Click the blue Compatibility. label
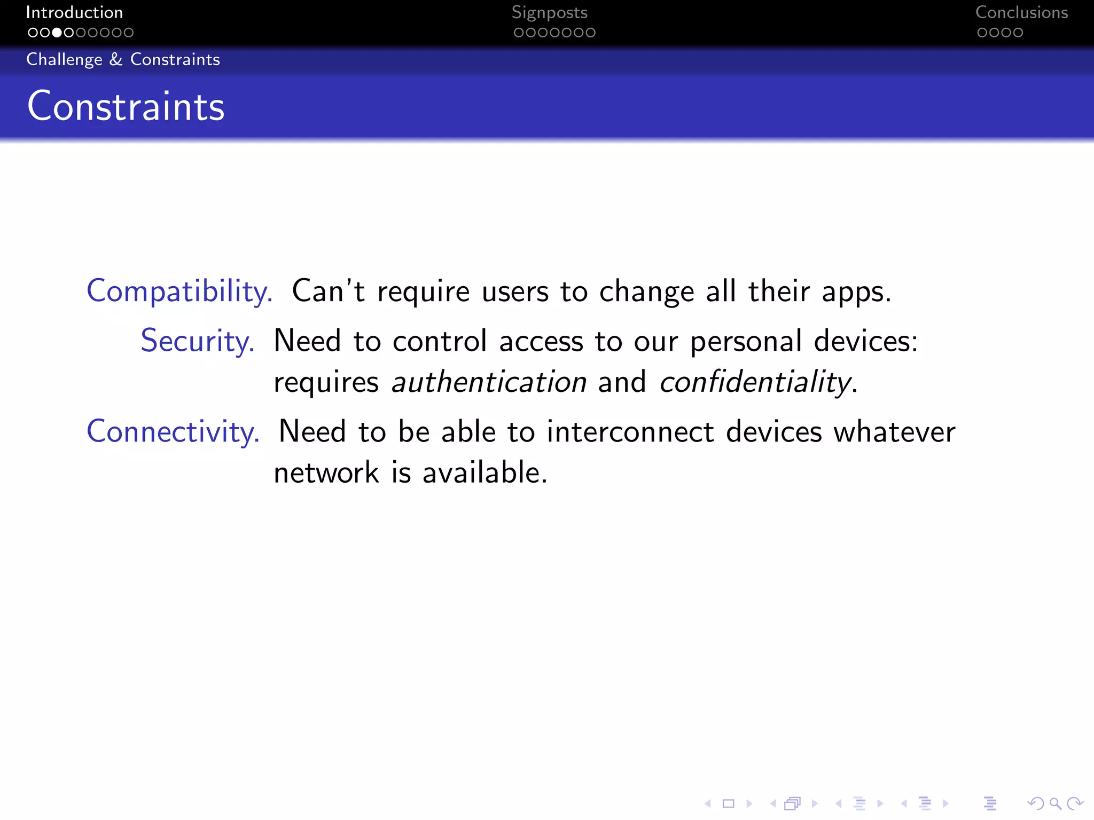The image size is (1094, 820). 179,292
